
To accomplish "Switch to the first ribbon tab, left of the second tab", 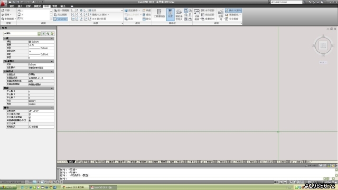I will coord(12,6).
